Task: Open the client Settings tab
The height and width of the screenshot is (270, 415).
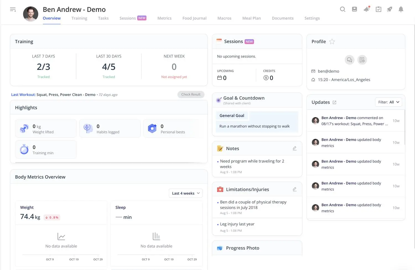Action: click(312, 18)
